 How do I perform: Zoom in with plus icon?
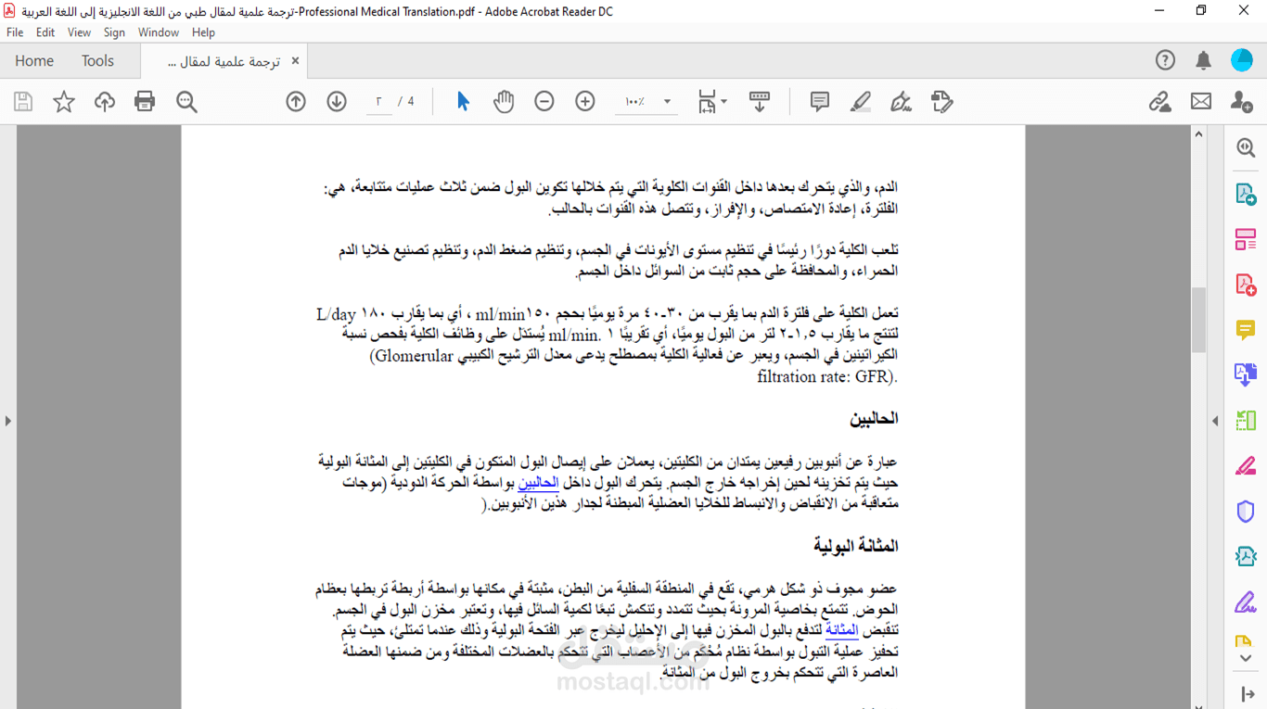(x=585, y=102)
